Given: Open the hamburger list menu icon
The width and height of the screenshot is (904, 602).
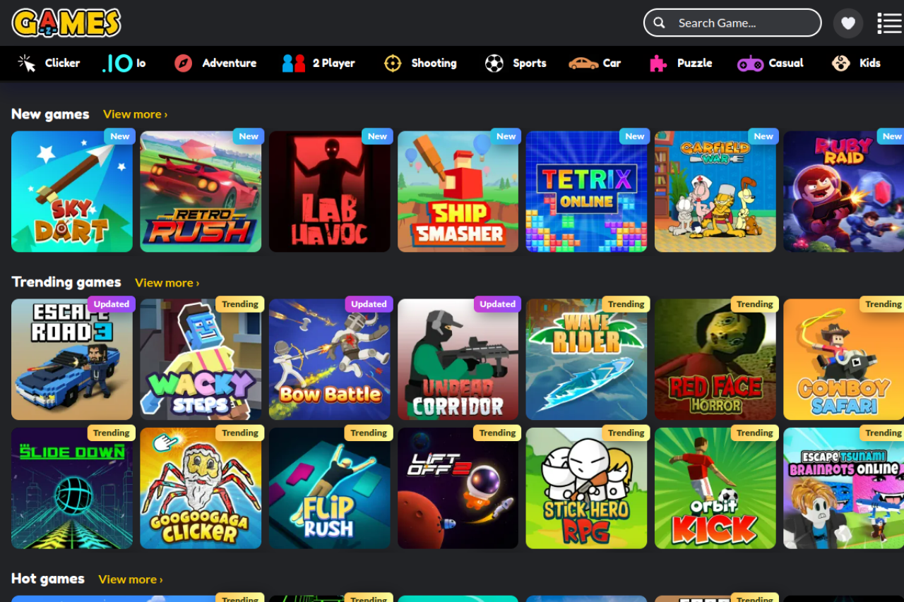Looking at the screenshot, I should (889, 23).
